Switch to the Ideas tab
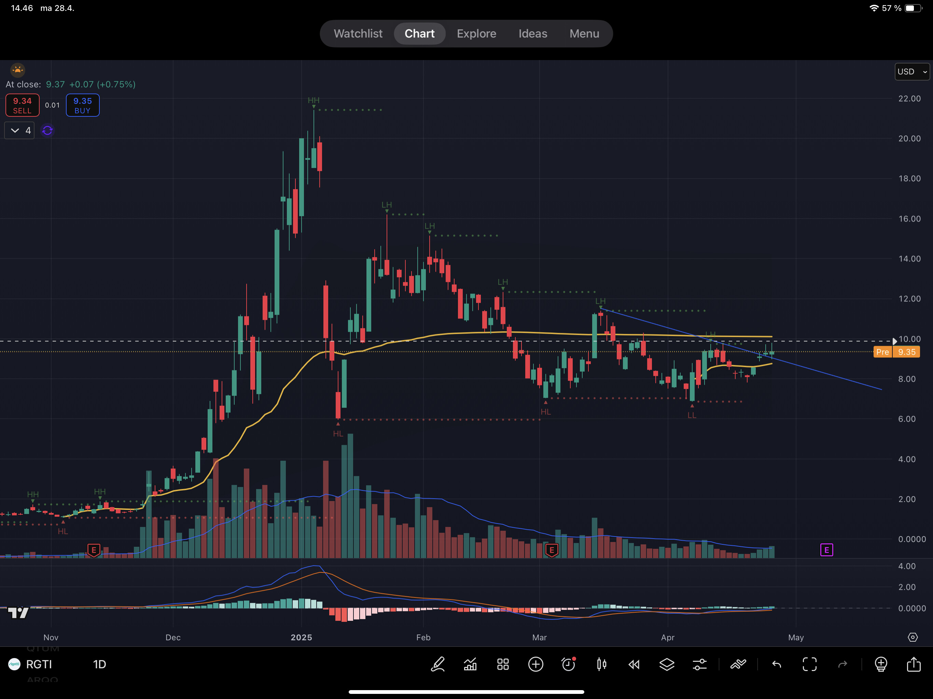This screenshot has height=699, width=933. click(x=533, y=33)
